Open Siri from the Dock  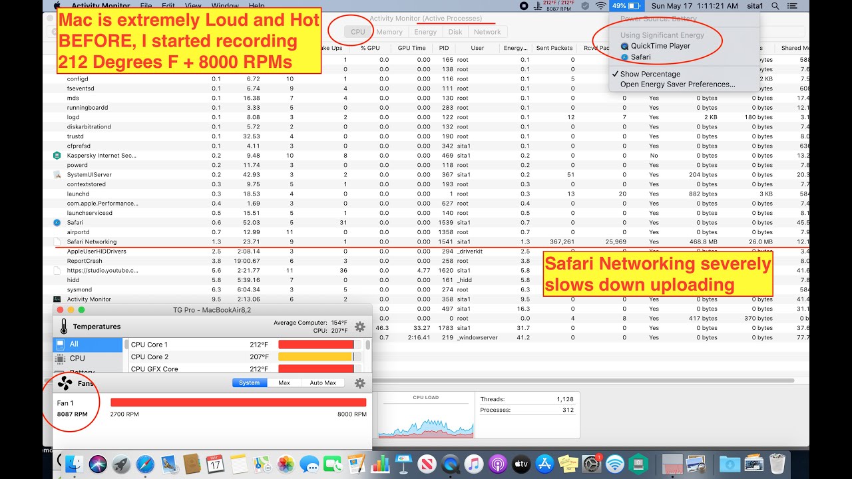pyautogui.click(x=99, y=464)
